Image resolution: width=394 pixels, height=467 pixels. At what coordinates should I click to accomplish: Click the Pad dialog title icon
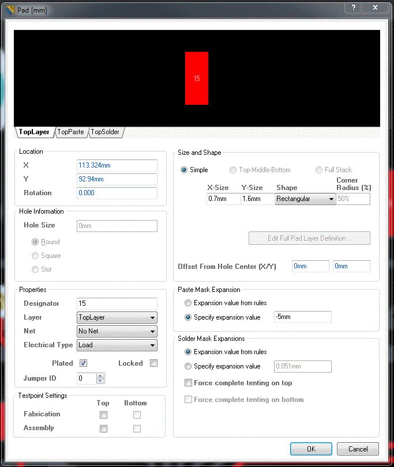[10, 10]
